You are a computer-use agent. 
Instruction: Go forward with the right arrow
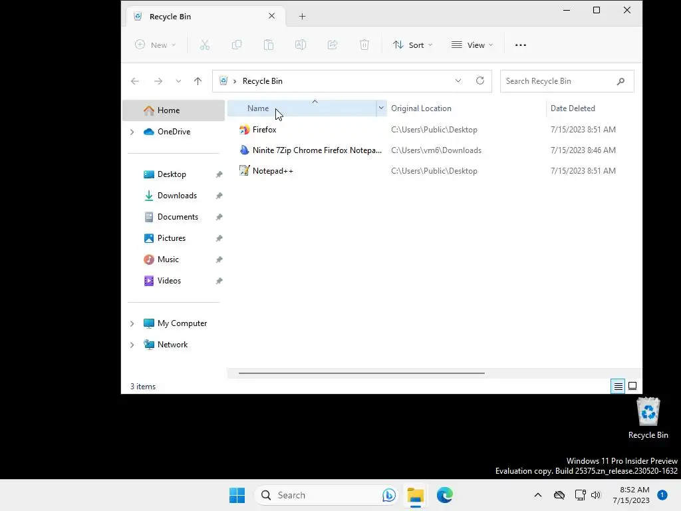158,81
